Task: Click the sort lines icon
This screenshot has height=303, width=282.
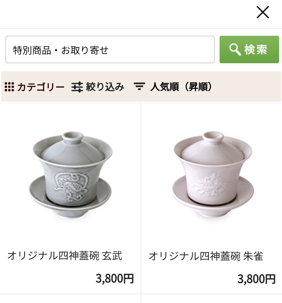Action: (x=139, y=86)
